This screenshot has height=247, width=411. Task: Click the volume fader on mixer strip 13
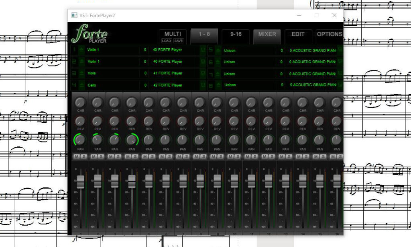click(285, 181)
